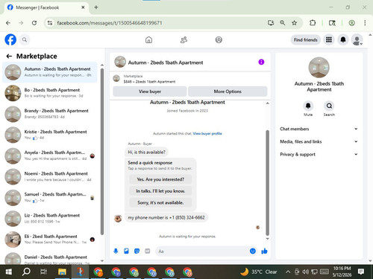Click the View buyer button
The width and height of the screenshot is (373, 279).
pyautogui.click(x=150, y=92)
